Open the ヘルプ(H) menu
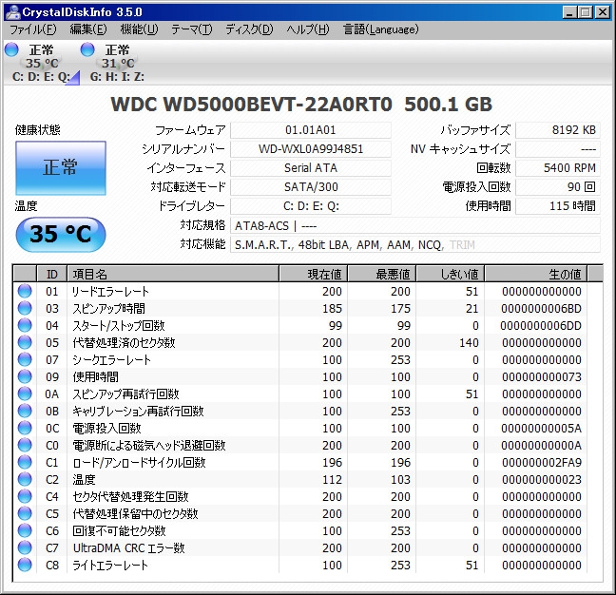Viewport: 616px width, 595px height. (x=308, y=29)
